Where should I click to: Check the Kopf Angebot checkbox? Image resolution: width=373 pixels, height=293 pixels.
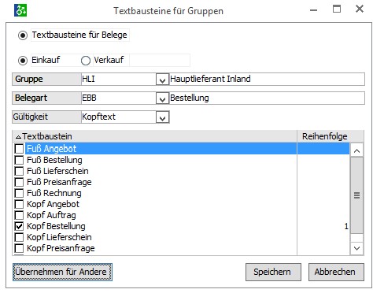pos(19,204)
